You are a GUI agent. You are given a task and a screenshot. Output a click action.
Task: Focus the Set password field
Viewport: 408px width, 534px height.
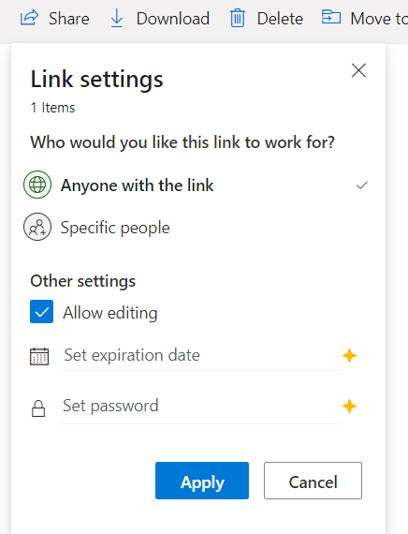click(x=202, y=407)
